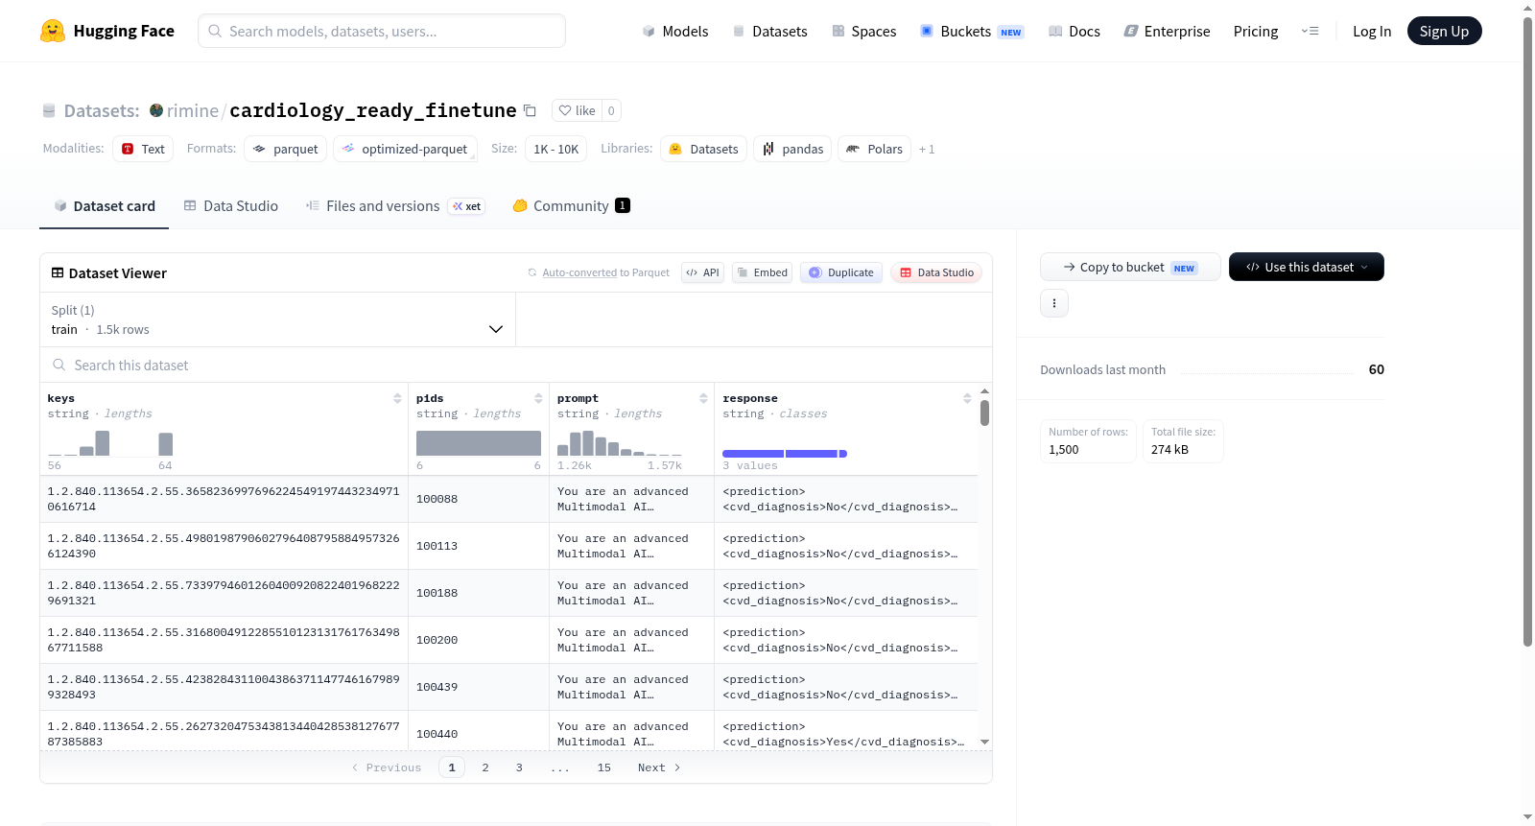Click the search magnifier in dataset search
1535x826 pixels.
(59, 365)
